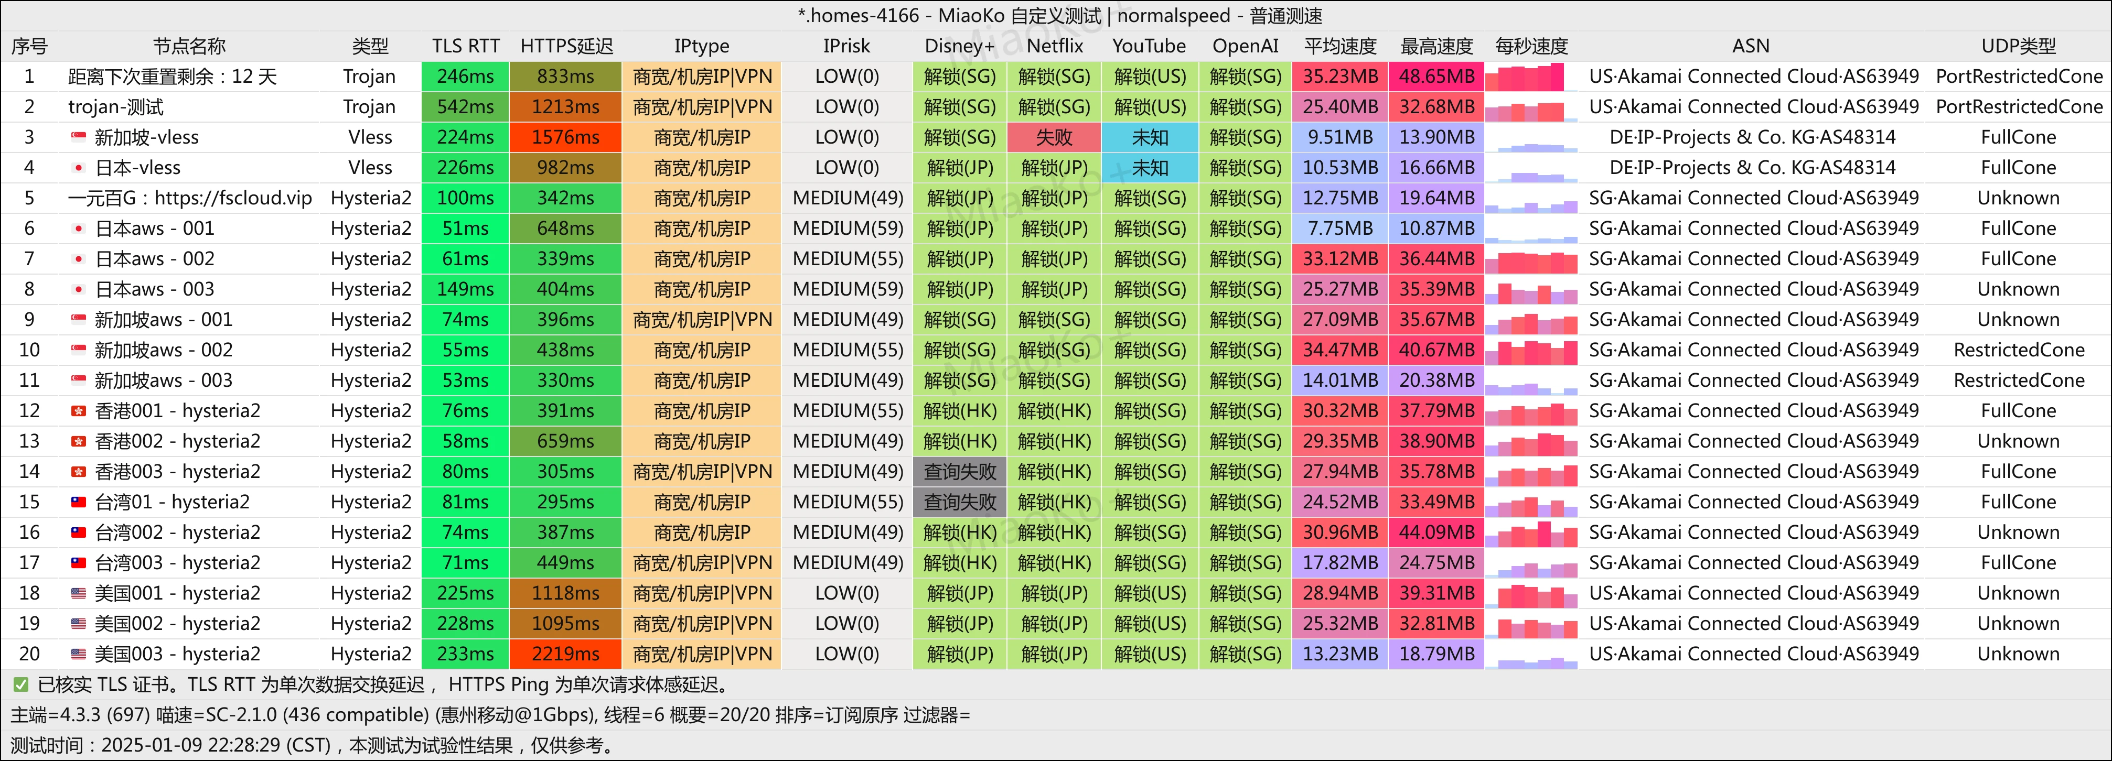Click the OpenAI column header

1246,46
